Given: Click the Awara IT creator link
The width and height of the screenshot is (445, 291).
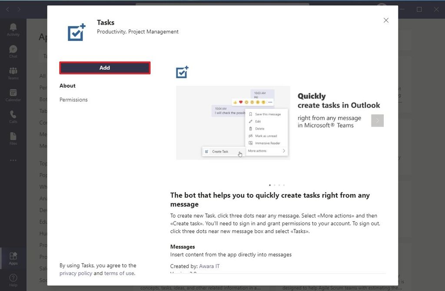Looking at the screenshot, I should coord(209,266).
